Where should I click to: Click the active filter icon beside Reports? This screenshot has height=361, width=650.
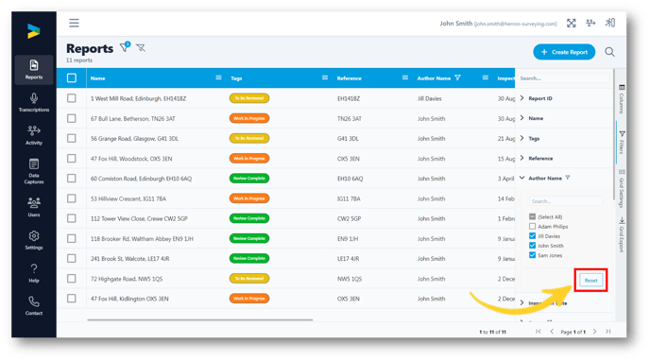coord(125,47)
